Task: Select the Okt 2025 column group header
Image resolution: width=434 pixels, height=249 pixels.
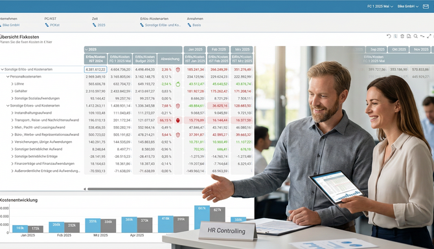Action: 398,49
